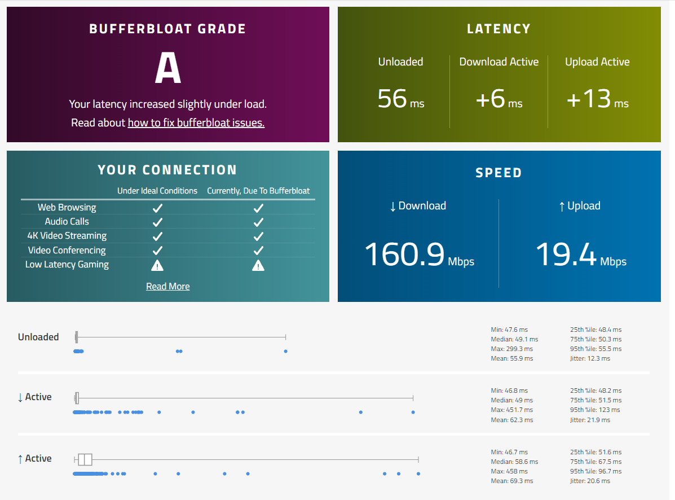The image size is (675, 500).
Task: Click the Unloaded 95th %ile: 55.5 ms stat
Action: click(596, 349)
